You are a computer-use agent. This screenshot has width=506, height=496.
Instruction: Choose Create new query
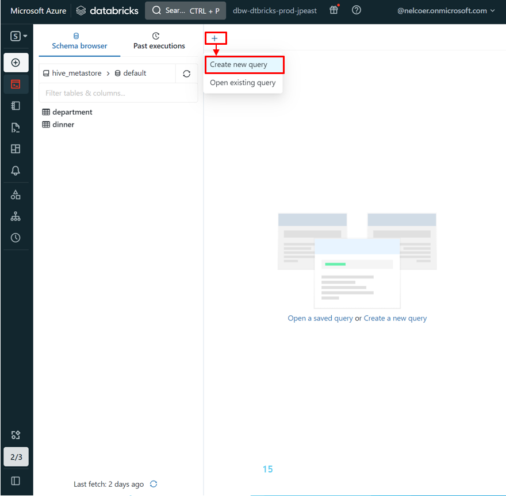click(x=244, y=64)
